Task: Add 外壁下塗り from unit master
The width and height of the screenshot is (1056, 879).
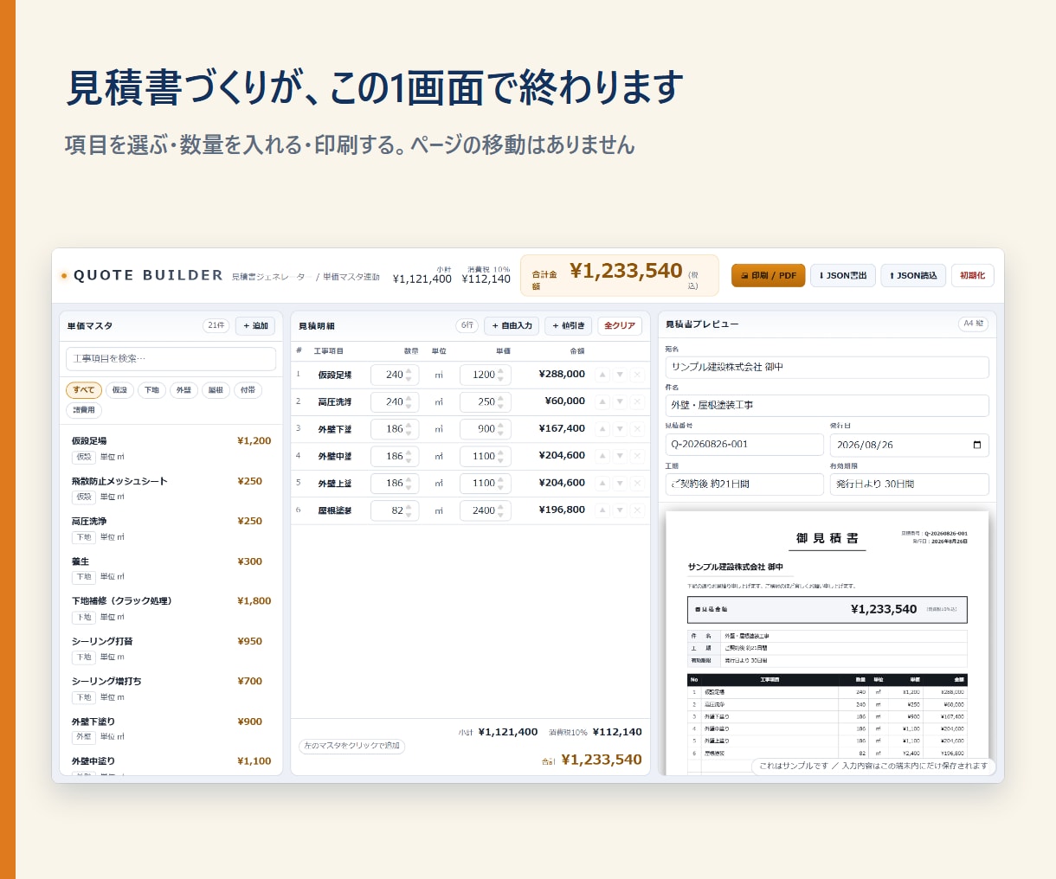Action: coord(171,728)
